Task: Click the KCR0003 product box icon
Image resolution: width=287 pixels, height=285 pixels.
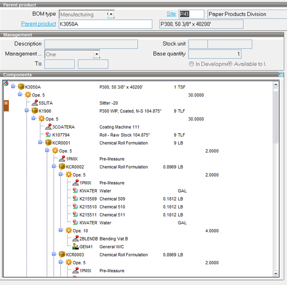Action: tap(62, 254)
